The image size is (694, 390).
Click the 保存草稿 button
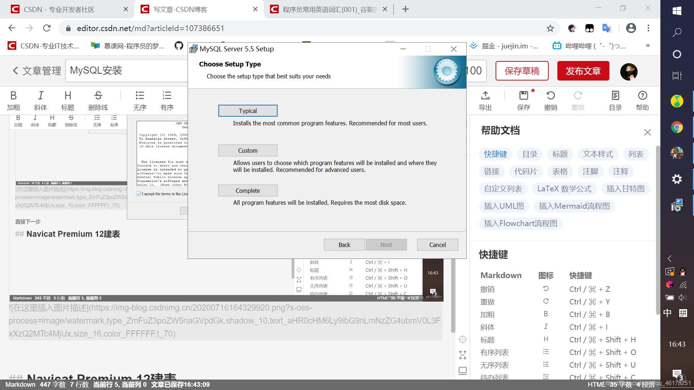coord(522,71)
